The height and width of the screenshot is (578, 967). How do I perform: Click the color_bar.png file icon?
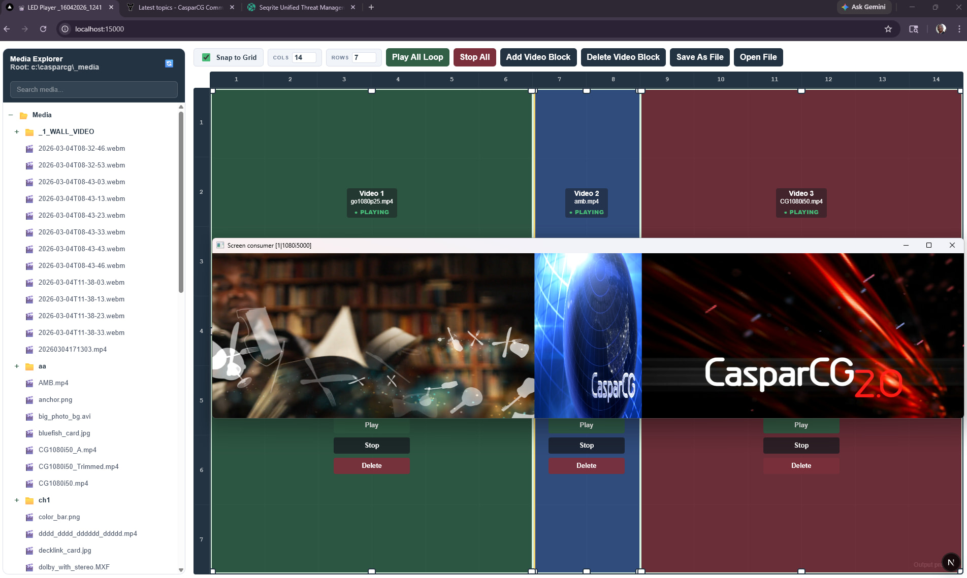(x=29, y=517)
